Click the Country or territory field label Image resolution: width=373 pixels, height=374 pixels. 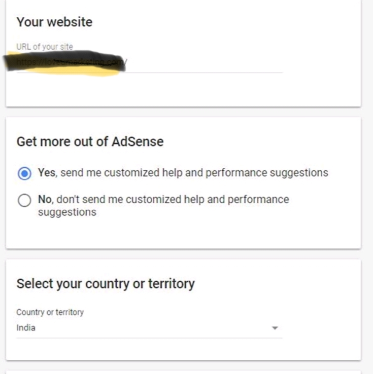coord(50,312)
